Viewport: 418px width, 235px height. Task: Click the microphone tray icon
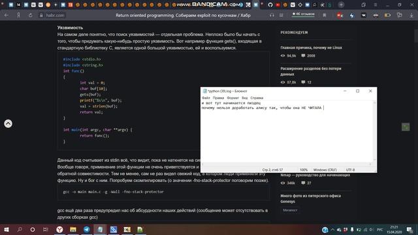pyautogui.click(x=352, y=229)
